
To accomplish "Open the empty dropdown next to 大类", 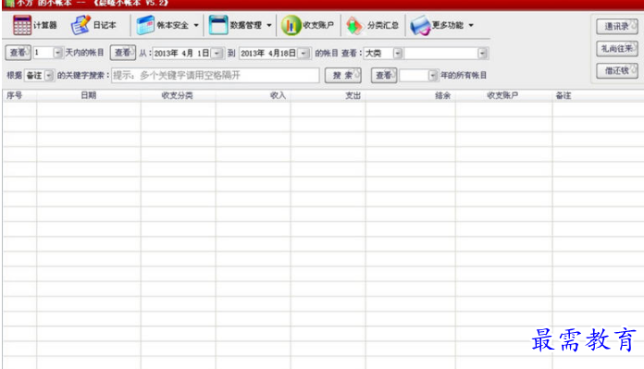I will [482, 54].
